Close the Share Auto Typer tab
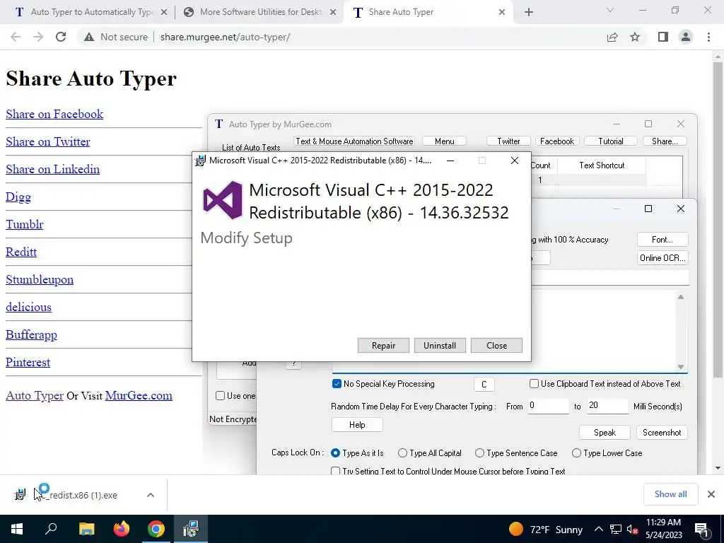The image size is (724, 543). [x=502, y=12]
